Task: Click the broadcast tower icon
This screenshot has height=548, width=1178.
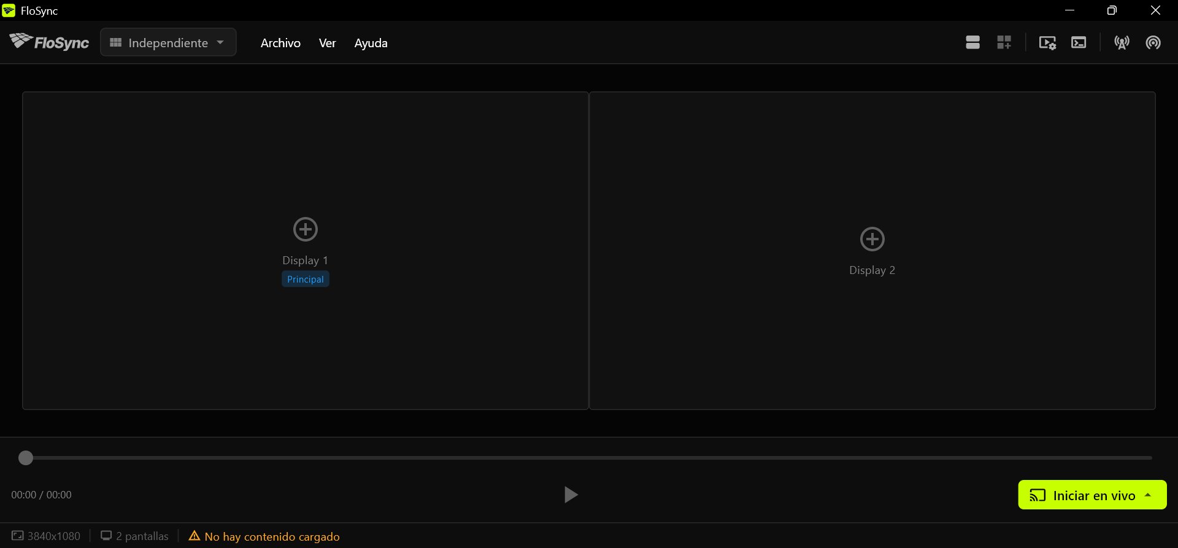Action: coord(1122,42)
